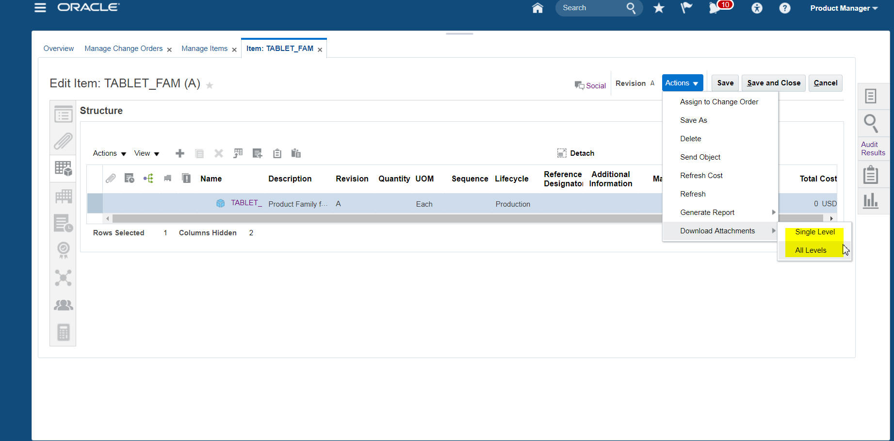
Task: Open the Overview list side tab icon
Action: [x=63, y=114]
